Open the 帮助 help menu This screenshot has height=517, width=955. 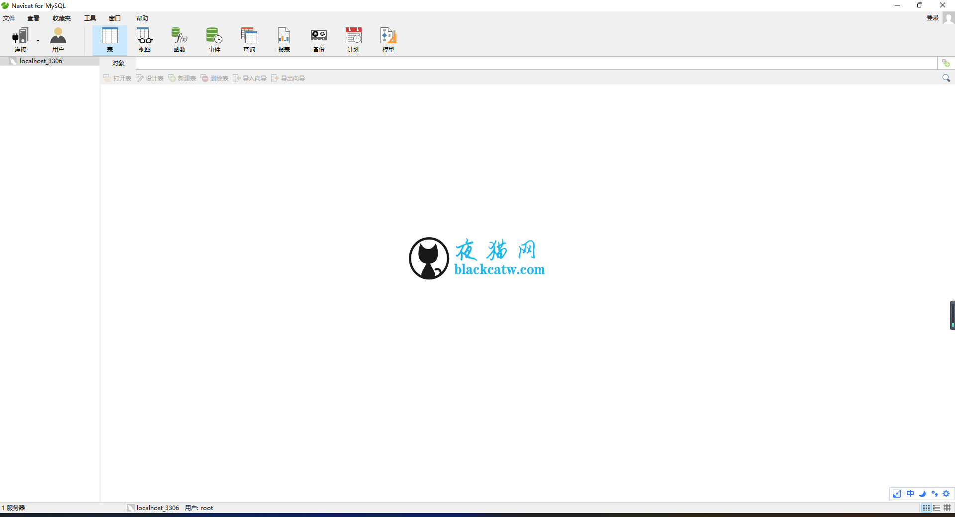142,18
